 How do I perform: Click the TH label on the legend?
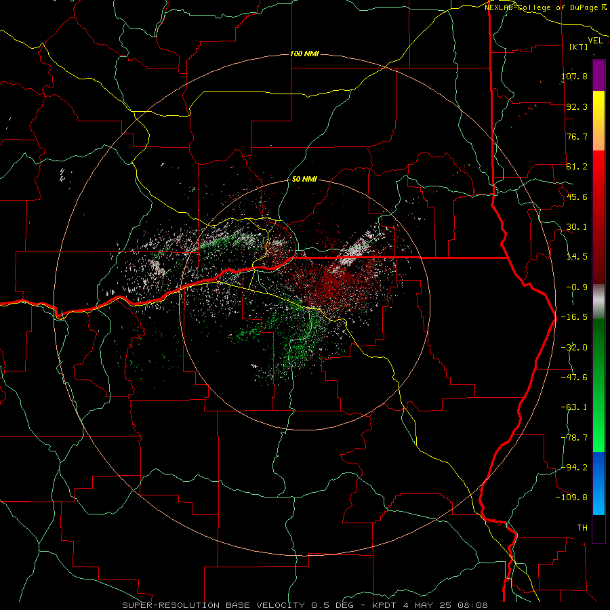pos(582,527)
